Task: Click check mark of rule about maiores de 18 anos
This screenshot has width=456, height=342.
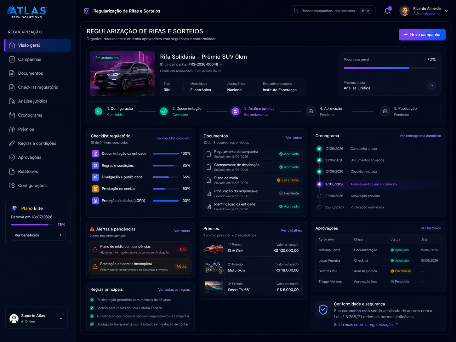Action: (92, 300)
